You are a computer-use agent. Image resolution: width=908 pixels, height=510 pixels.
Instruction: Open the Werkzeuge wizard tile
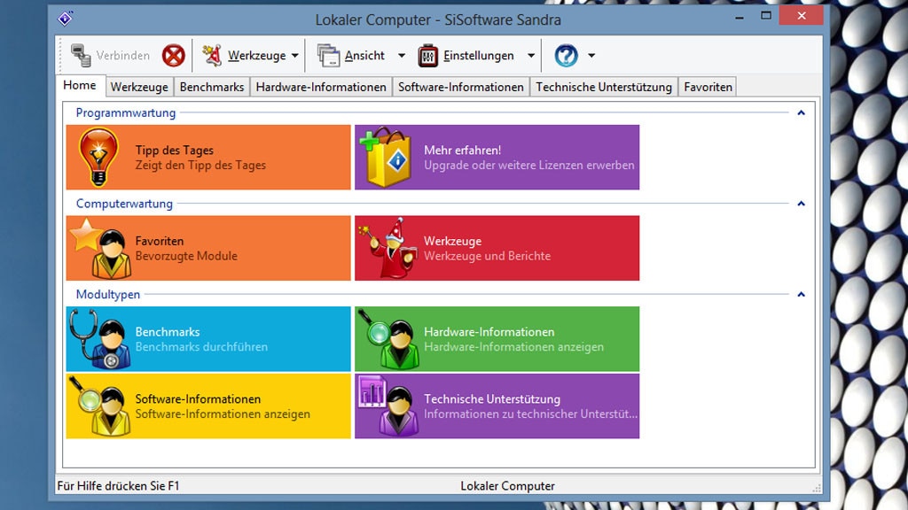pos(497,249)
